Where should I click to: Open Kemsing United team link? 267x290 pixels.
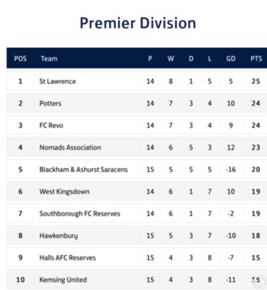[63, 280]
